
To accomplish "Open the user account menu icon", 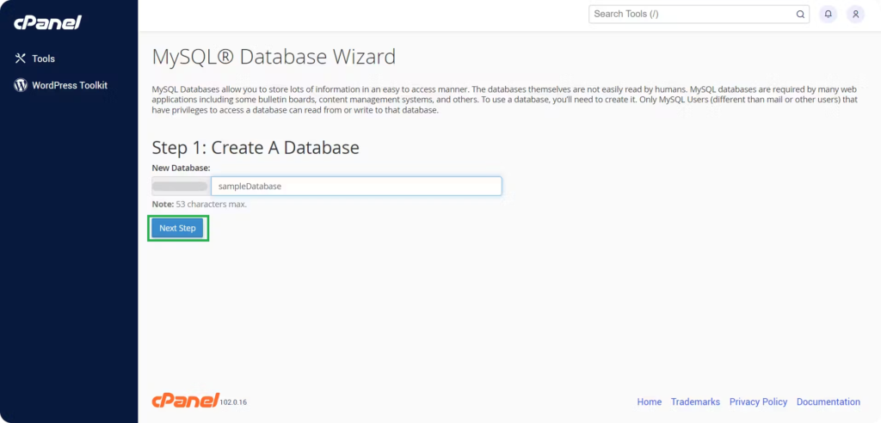I will 855,14.
